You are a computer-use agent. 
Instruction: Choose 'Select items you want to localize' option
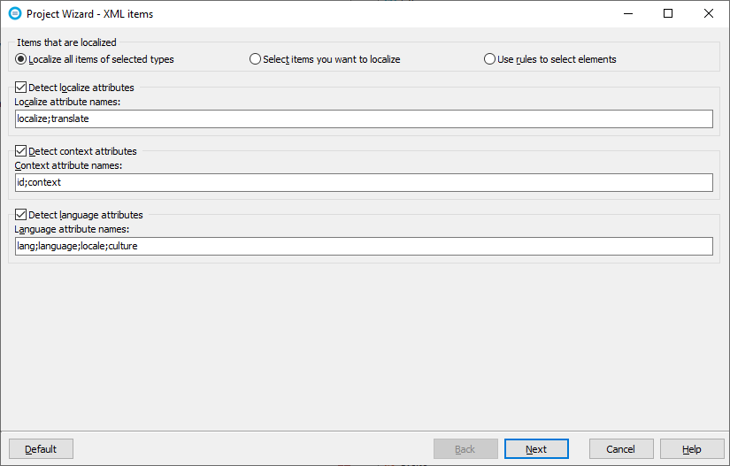pos(256,59)
